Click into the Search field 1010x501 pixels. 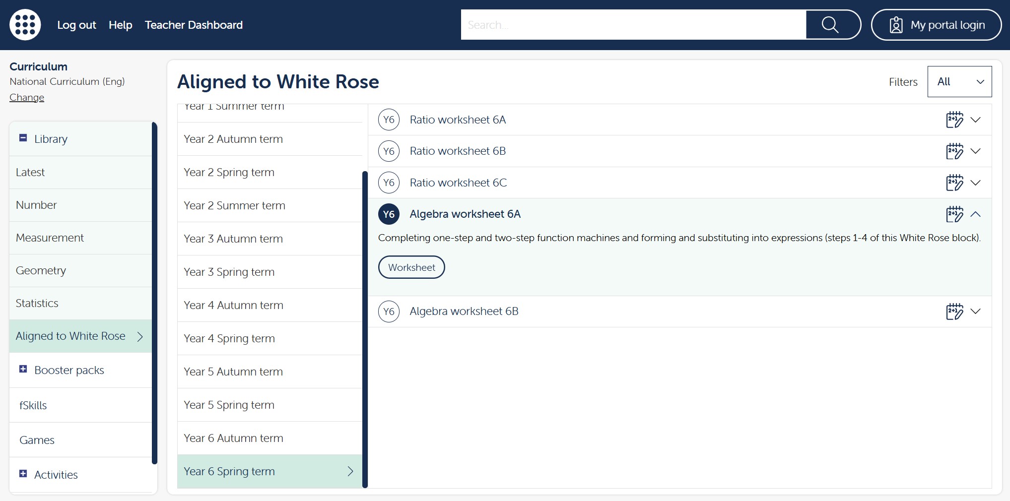tap(633, 25)
